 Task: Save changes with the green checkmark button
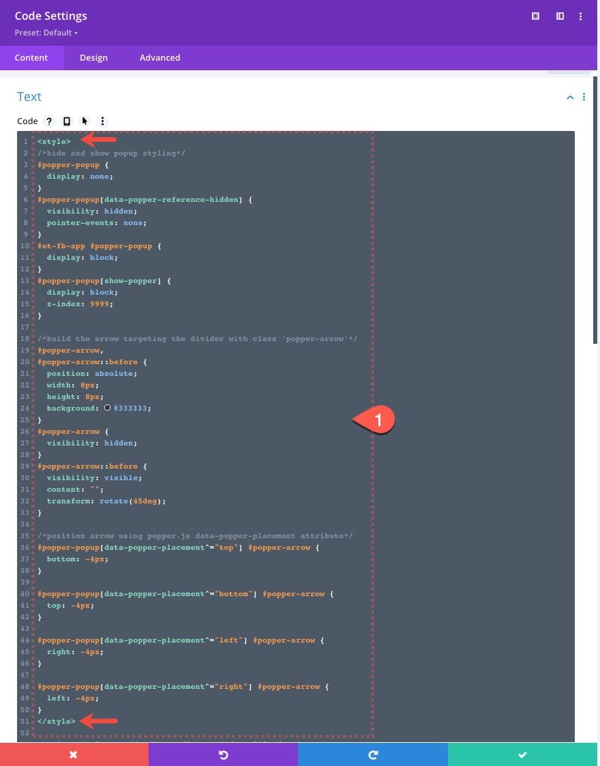pyautogui.click(x=523, y=754)
